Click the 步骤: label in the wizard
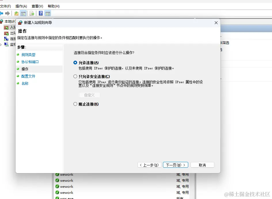This screenshot has width=272, height=199. point(22,47)
